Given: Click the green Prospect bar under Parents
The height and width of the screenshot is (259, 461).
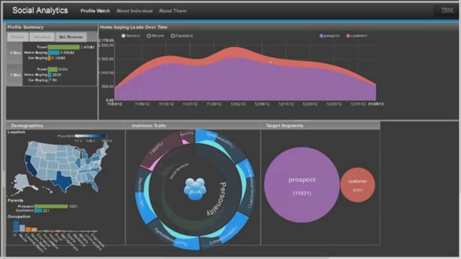Looking at the screenshot, I should (51, 206).
